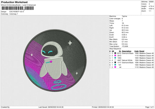Click the Height value 4.74 in
This screenshot has height=109, width=155.
[151, 6]
